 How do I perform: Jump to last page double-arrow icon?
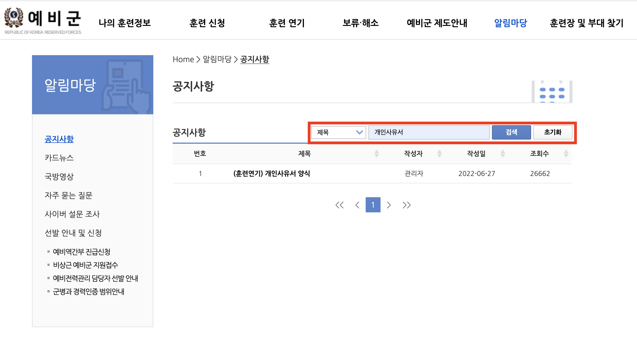point(406,205)
